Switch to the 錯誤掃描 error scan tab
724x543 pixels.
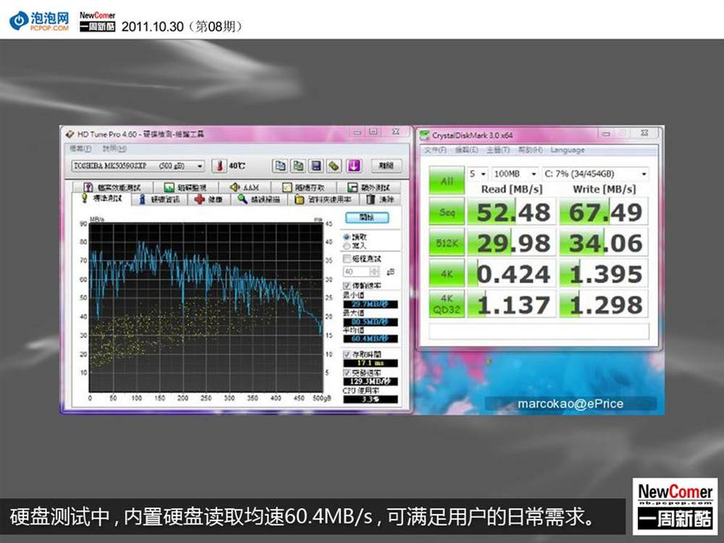coord(259,200)
